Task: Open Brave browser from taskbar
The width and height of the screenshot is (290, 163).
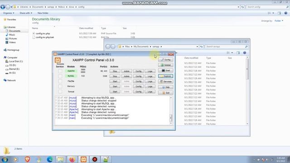Action: (27, 159)
